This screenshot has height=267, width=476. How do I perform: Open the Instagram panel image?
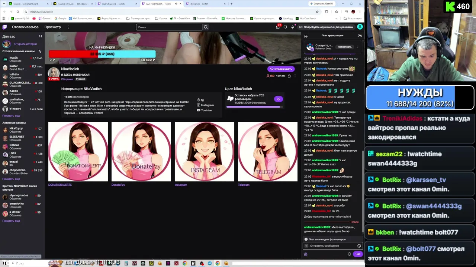pos(205,152)
